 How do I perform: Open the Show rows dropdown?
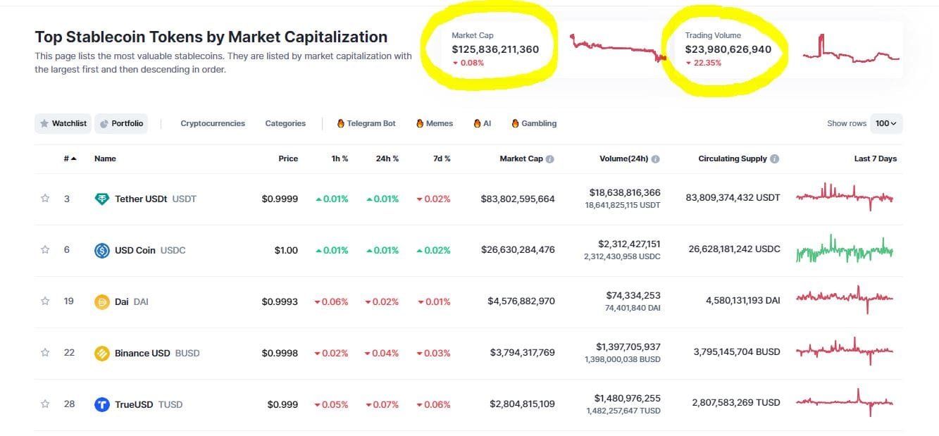[x=885, y=123]
